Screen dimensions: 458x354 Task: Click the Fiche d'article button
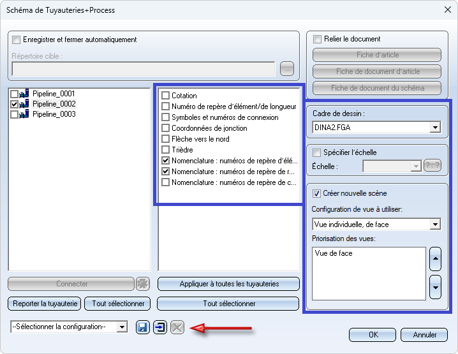(x=377, y=55)
